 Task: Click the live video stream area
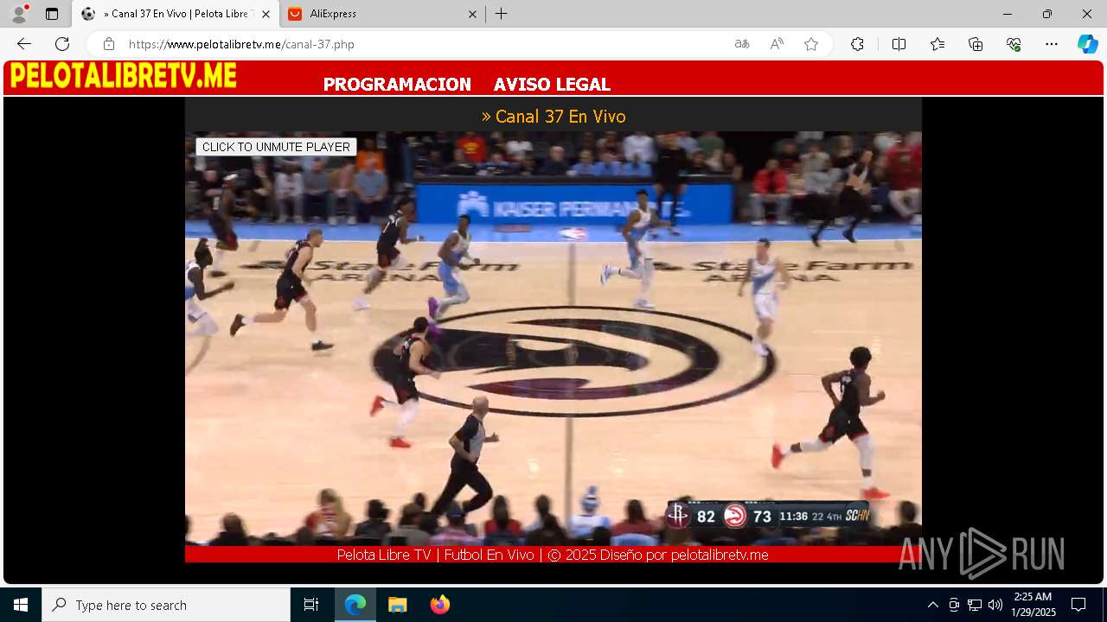[553, 339]
